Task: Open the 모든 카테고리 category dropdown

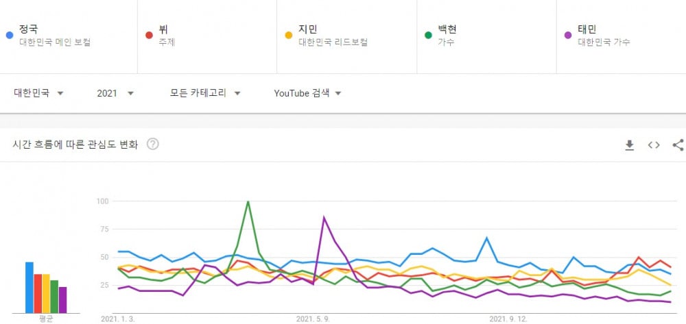Action: (205, 93)
